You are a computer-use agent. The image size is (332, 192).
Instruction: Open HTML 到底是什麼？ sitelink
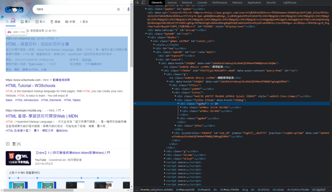(18, 131)
